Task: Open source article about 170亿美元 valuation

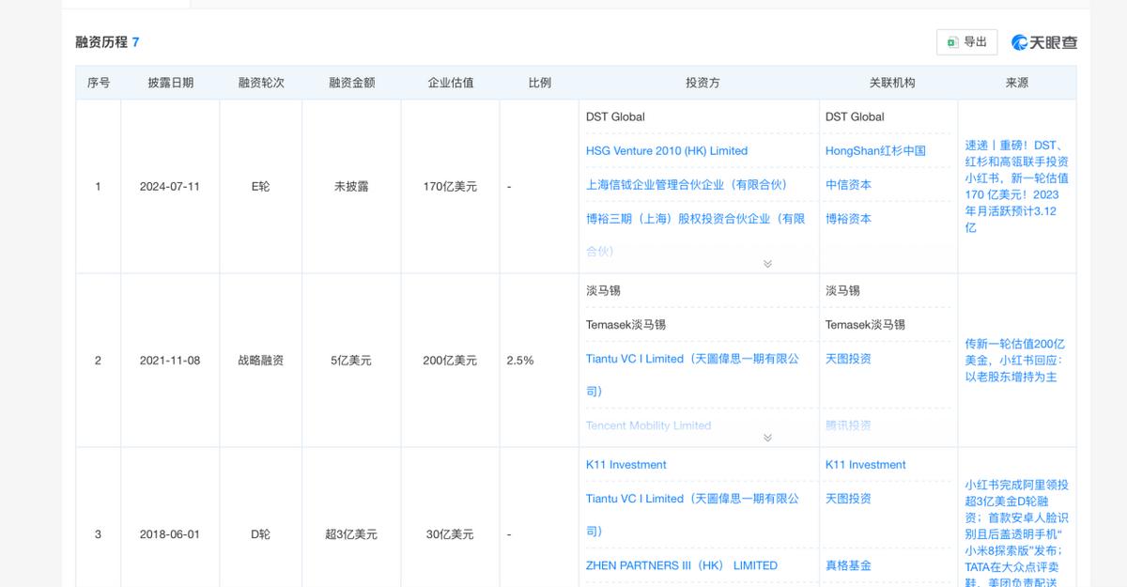Action: coord(1016,186)
